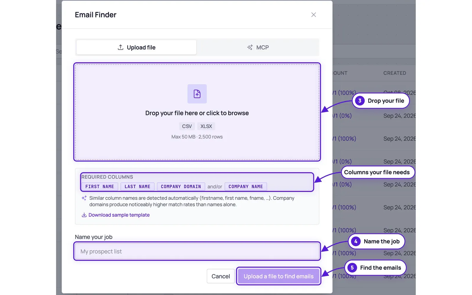Click the "Email Finder" dialog title
This screenshot has width=472, height=295.
(96, 15)
